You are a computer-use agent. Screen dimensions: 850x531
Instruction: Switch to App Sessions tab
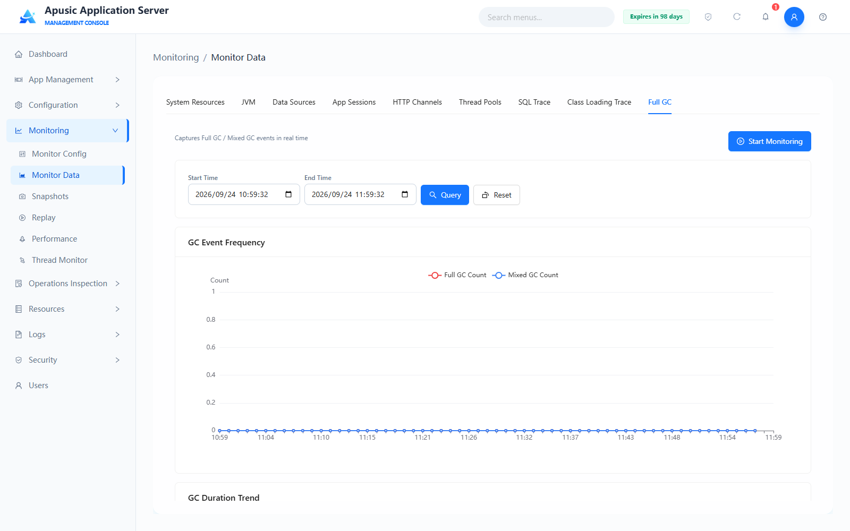[354, 102]
